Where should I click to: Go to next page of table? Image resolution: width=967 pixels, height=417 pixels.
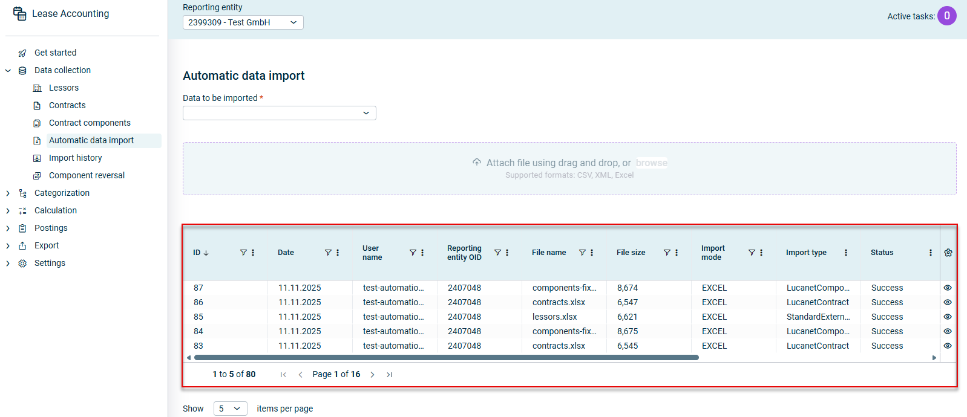click(x=372, y=375)
